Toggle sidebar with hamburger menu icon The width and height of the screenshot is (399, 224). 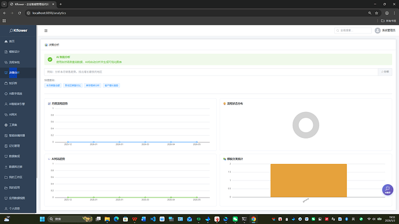coord(46,31)
